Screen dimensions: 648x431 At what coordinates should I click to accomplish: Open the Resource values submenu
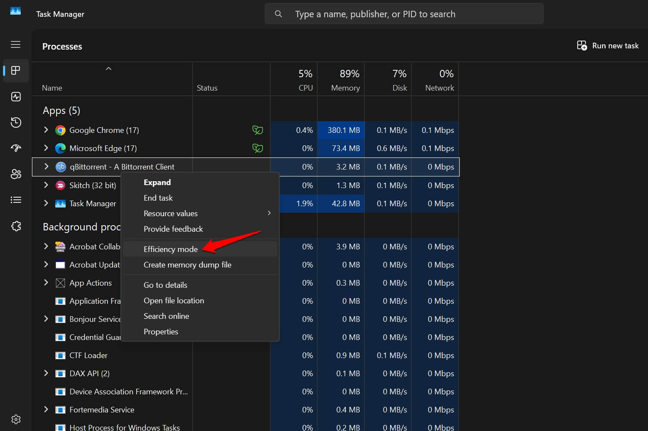(x=200, y=214)
